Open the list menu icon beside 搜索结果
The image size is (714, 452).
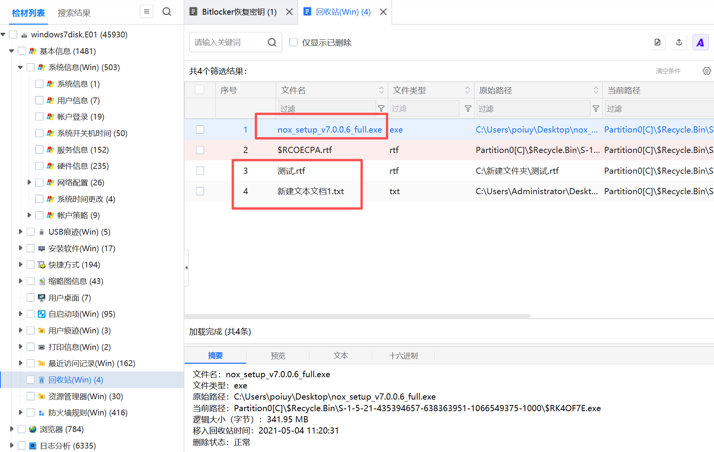146,12
